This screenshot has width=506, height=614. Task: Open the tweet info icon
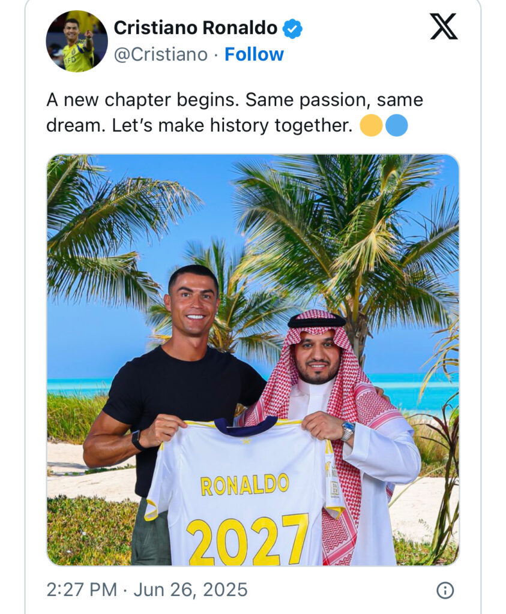click(x=445, y=591)
